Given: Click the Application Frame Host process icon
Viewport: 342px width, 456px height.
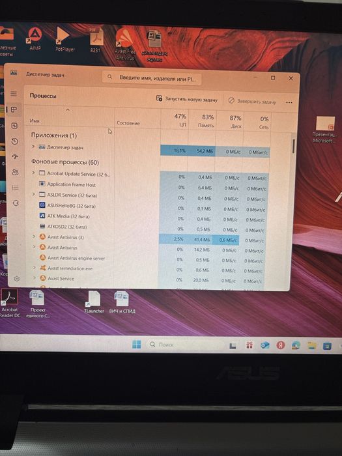Looking at the screenshot, I should [42, 184].
